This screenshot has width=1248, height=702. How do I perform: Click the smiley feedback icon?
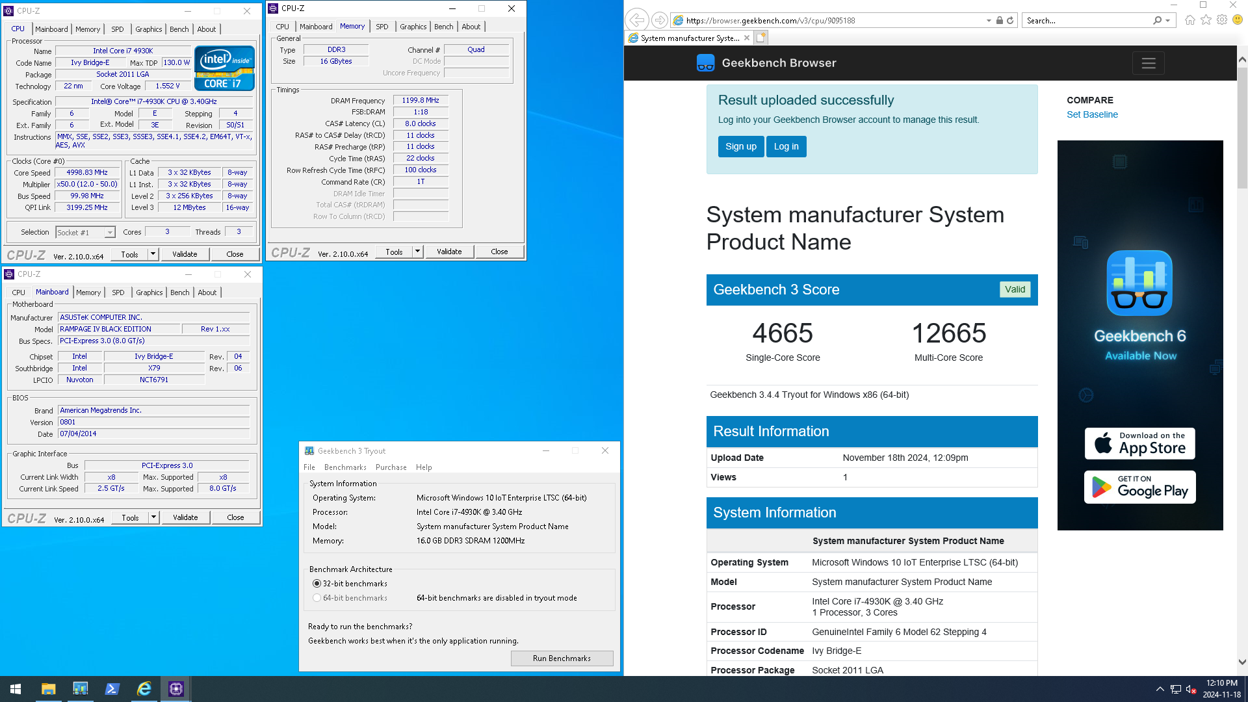click(1238, 20)
